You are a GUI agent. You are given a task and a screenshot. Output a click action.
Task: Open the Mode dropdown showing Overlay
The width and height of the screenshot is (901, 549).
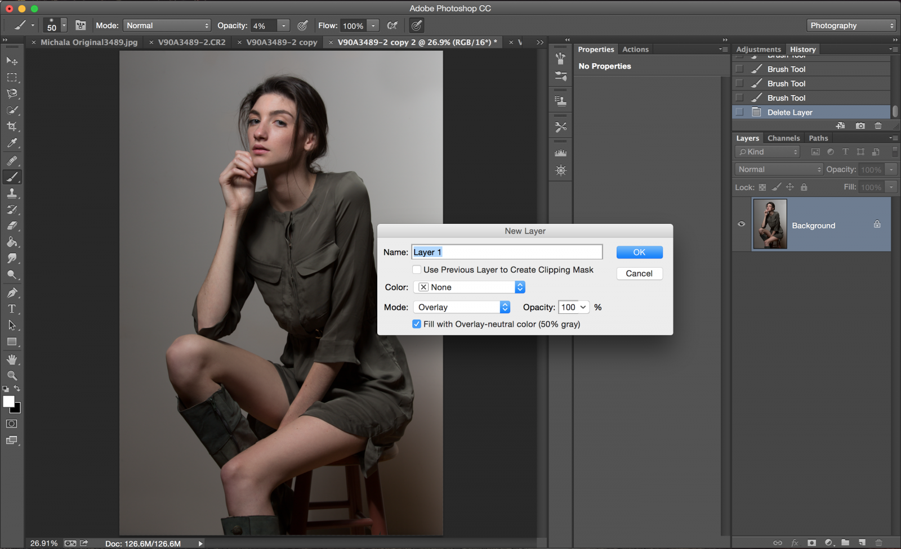[x=462, y=307]
